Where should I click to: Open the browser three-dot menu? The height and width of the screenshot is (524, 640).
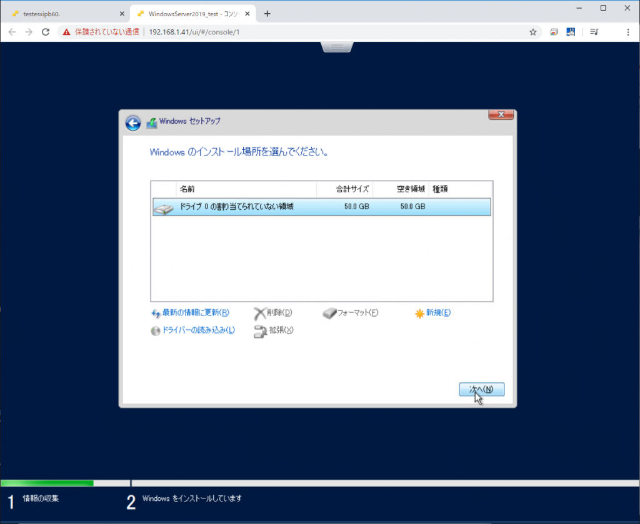[628, 32]
